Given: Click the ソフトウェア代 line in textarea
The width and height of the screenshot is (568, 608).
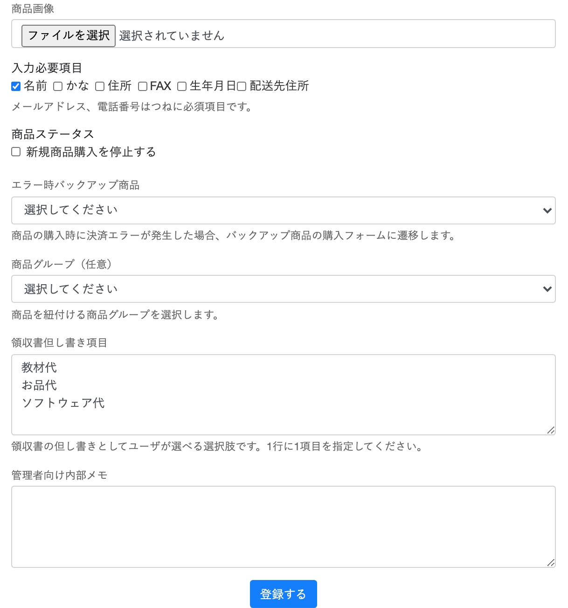Looking at the screenshot, I should click(x=63, y=403).
